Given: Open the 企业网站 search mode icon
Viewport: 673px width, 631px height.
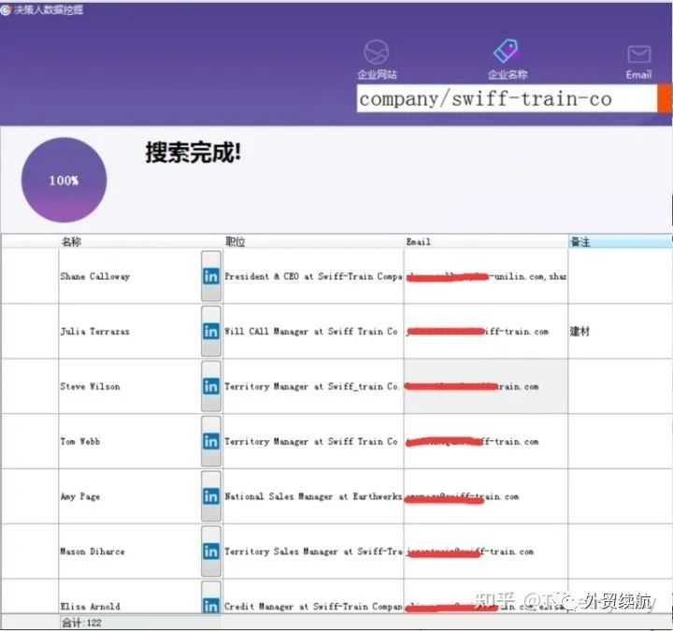Looking at the screenshot, I should 377,52.
